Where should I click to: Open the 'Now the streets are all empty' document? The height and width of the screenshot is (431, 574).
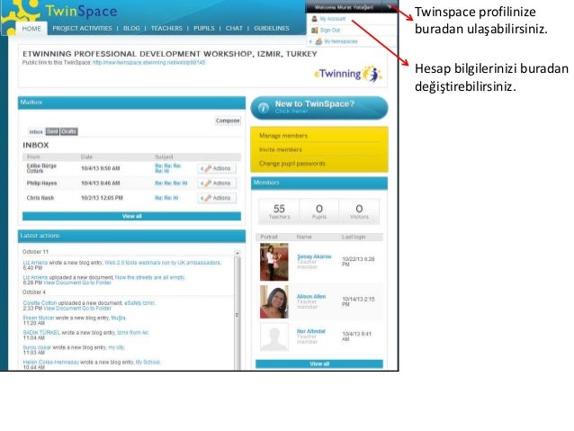click(149, 277)
